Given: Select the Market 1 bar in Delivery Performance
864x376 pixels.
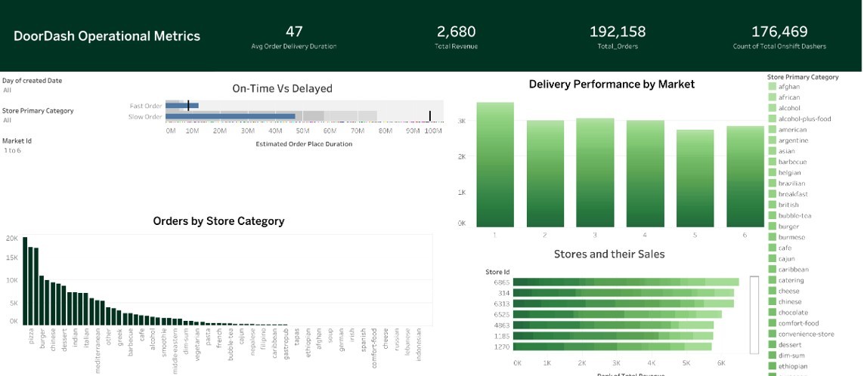Looking at the screenshot, I should (495, 165).
